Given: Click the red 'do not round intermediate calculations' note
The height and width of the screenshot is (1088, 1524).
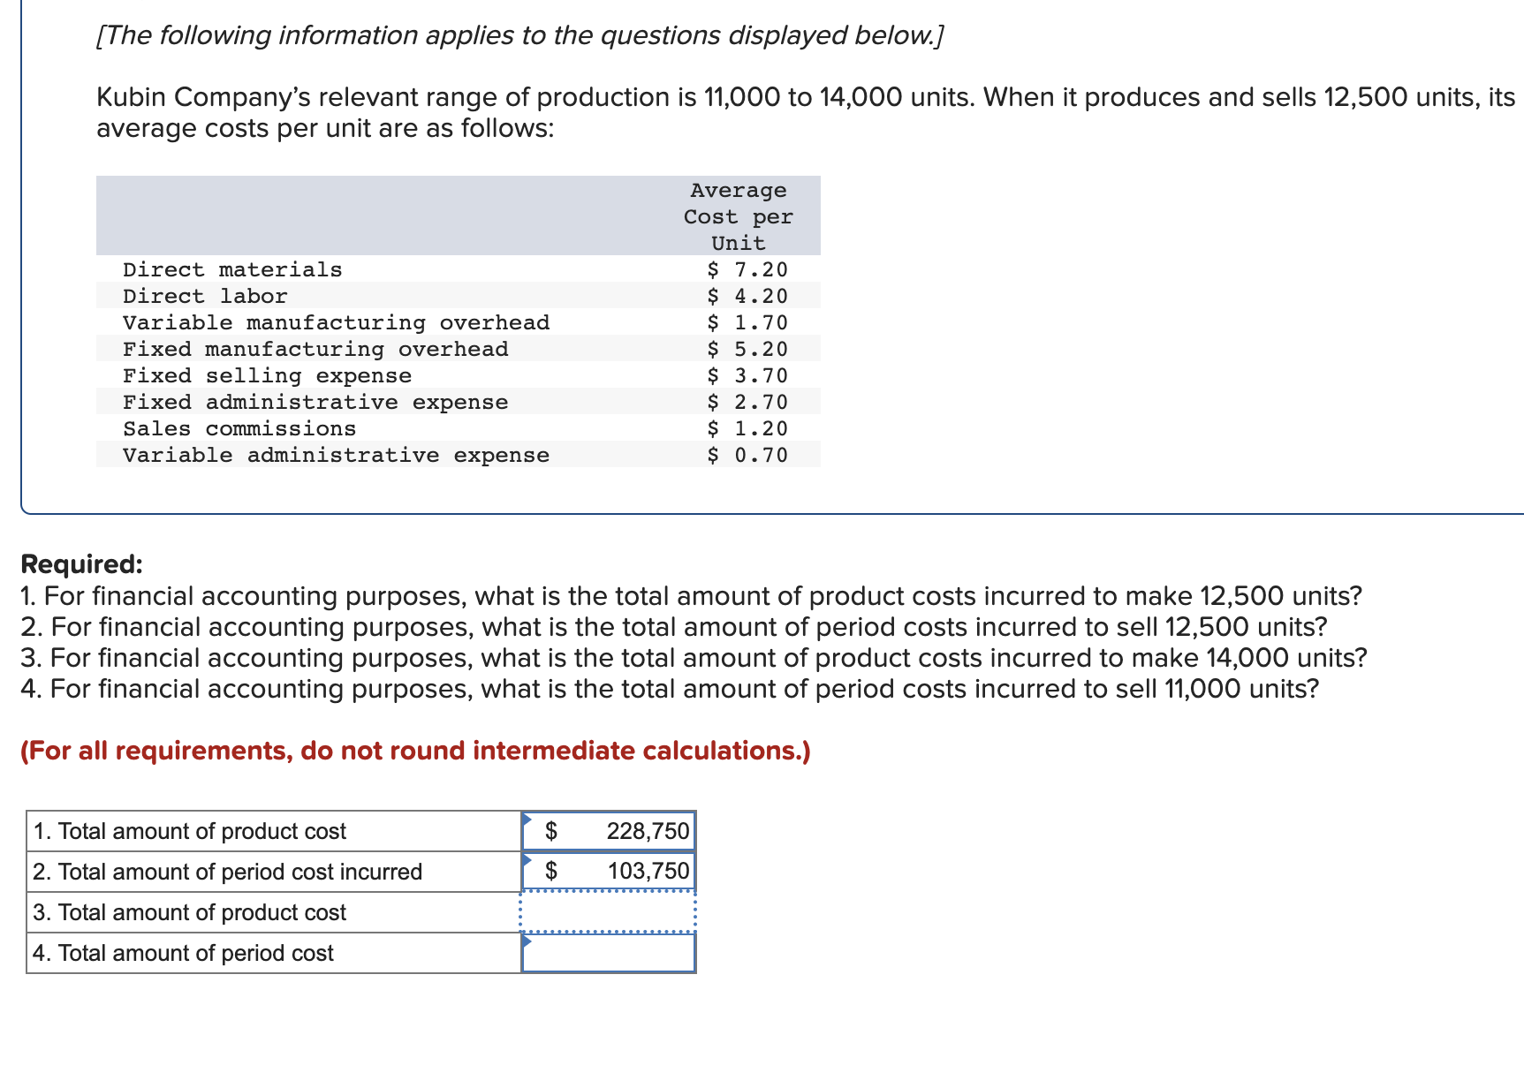Looking at the screenshot, I should pos(415,751).
